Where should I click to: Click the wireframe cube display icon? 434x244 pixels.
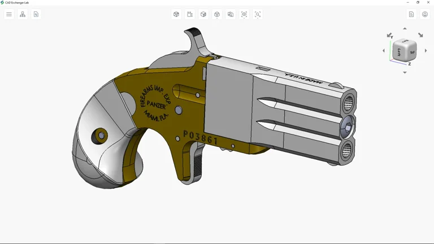click(176, 14)
